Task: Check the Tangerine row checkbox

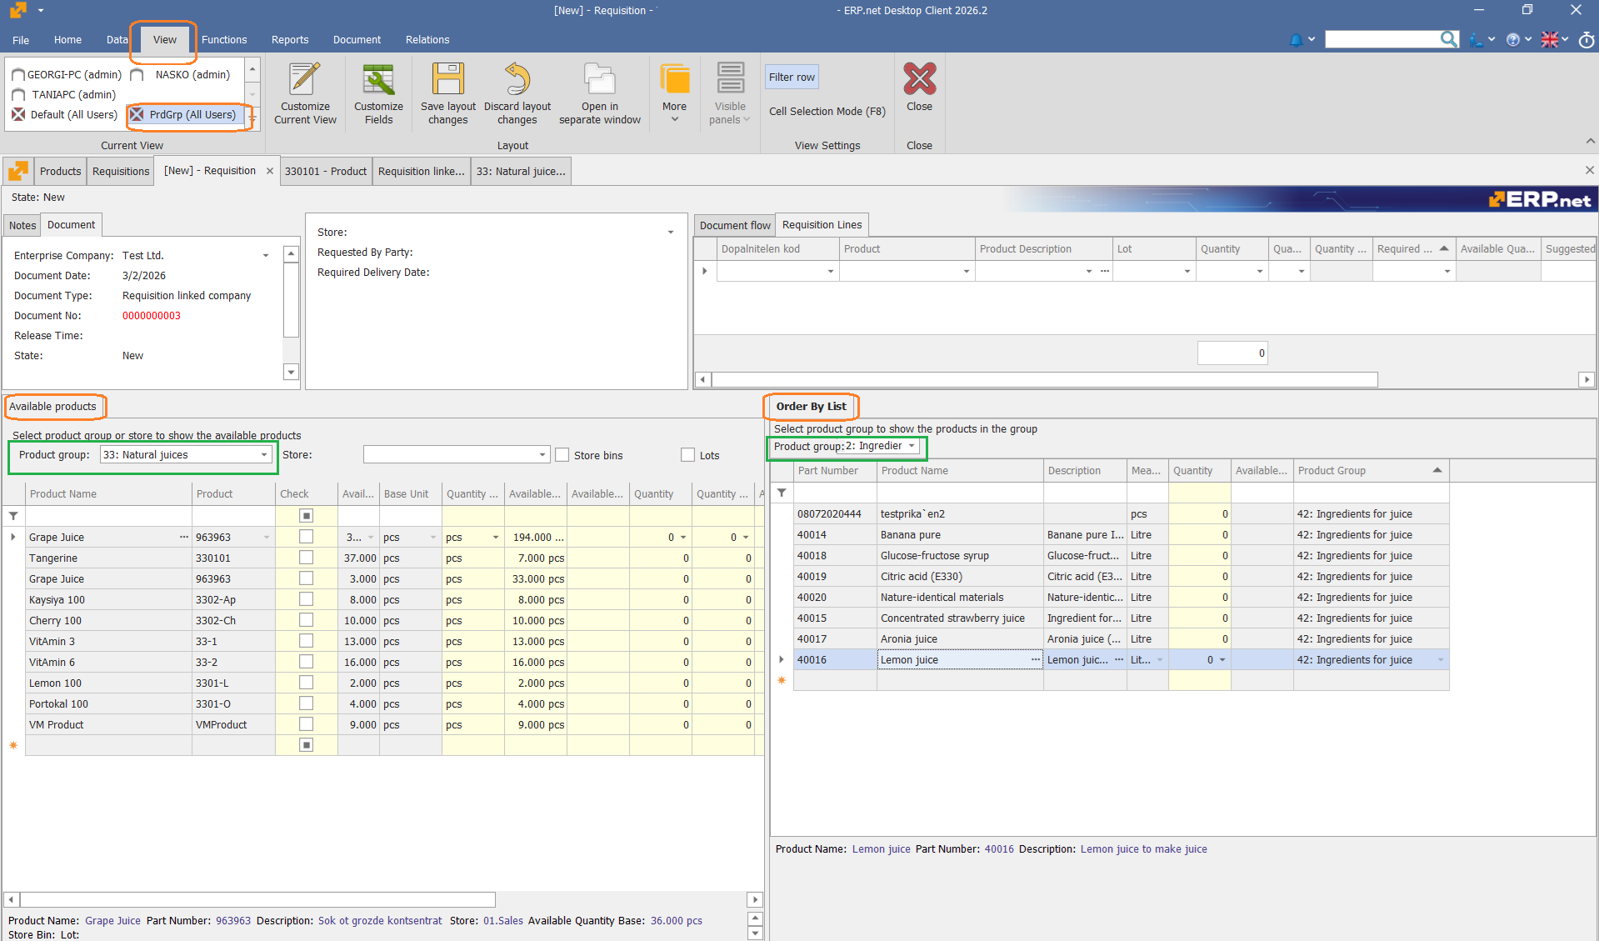Action: point(306,558)
